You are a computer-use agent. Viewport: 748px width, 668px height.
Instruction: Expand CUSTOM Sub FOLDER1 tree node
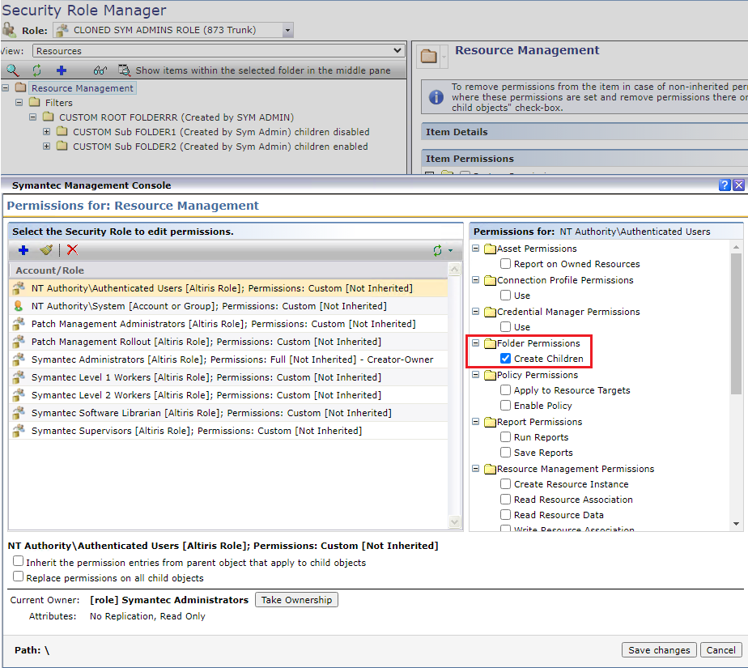[47, 132]
